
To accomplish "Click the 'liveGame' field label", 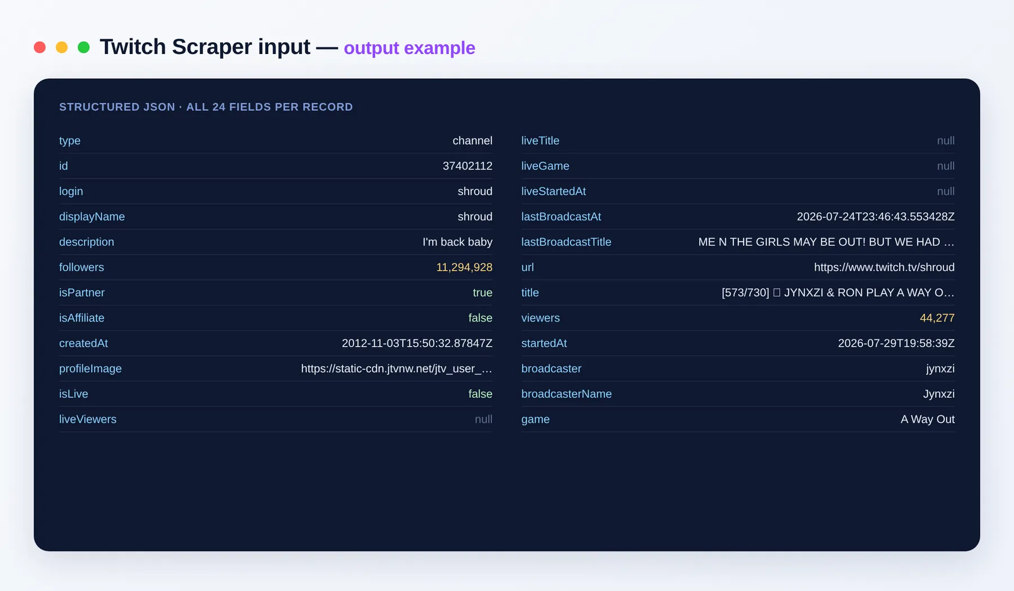I will 545,166.
